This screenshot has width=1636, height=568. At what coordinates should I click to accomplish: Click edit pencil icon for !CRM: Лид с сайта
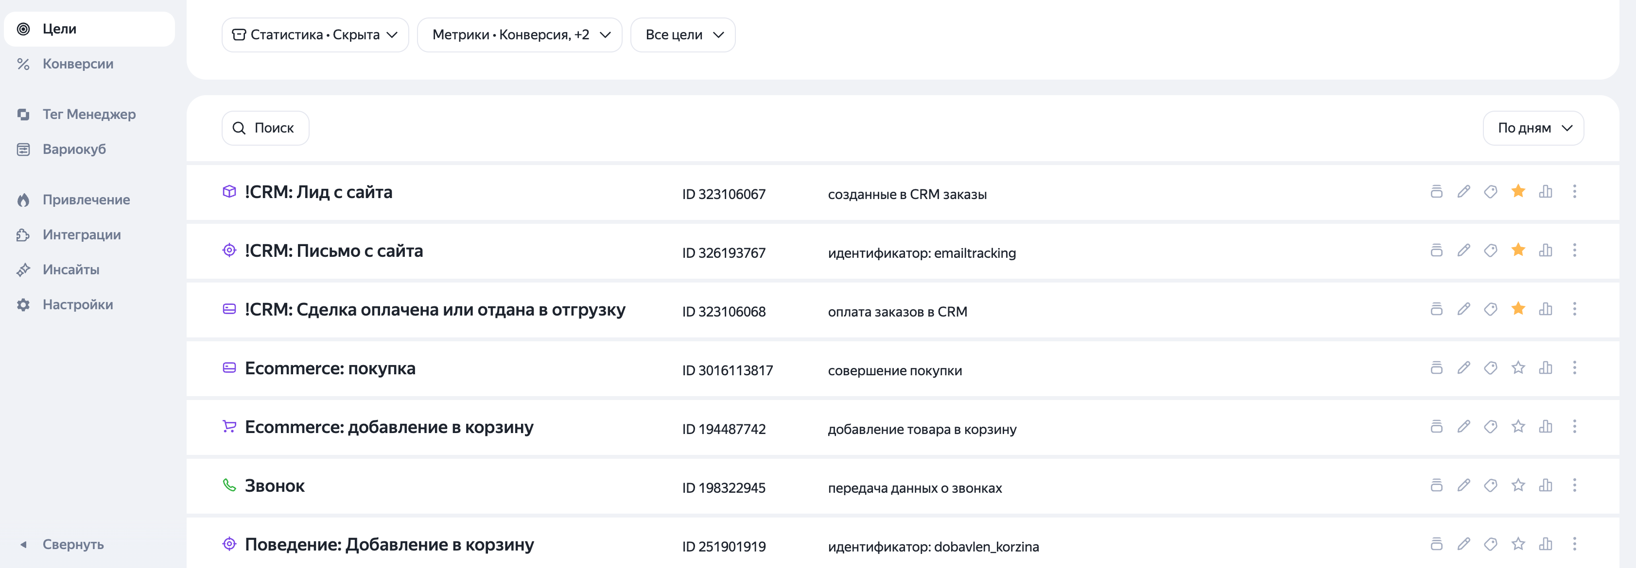1463,192
